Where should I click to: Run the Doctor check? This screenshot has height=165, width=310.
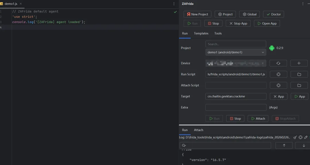tap(273, 14)
